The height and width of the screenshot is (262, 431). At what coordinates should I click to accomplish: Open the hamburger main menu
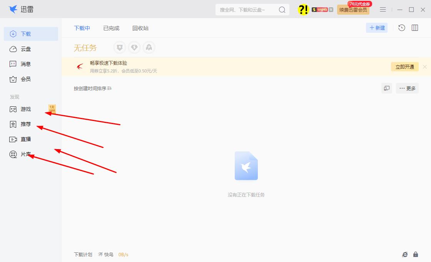(x=383, y=10)
